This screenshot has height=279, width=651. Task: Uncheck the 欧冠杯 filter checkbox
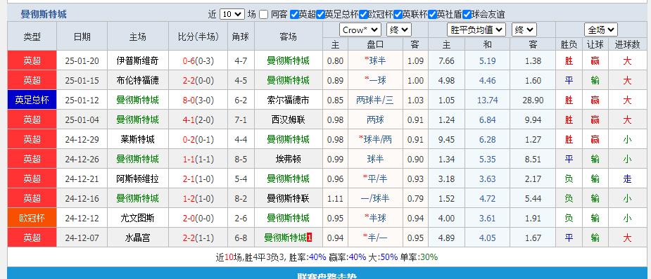coord(363,15)
